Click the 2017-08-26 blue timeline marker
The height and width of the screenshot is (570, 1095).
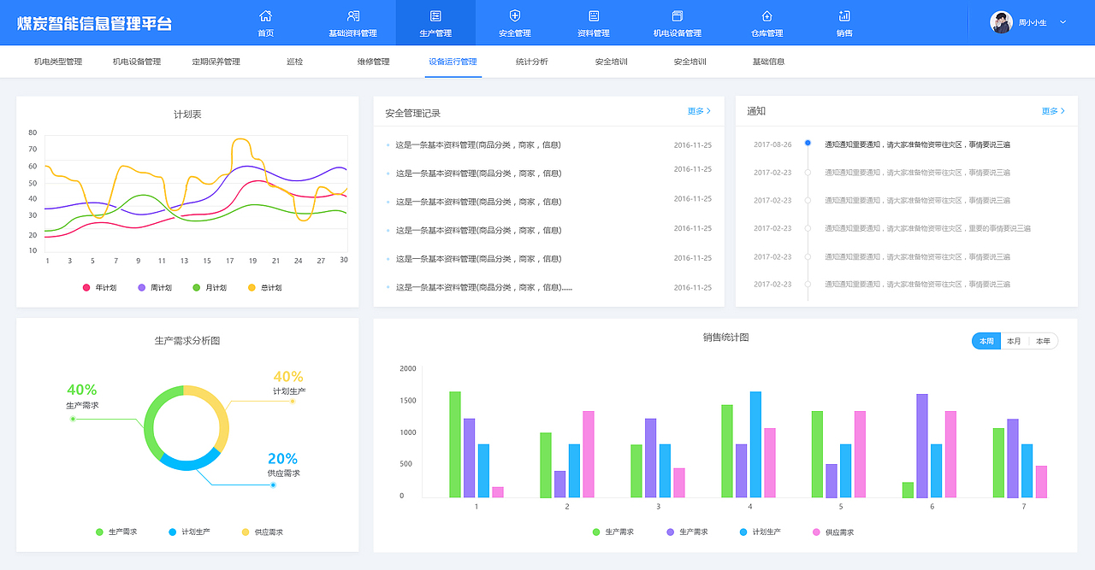pos(808,144)
